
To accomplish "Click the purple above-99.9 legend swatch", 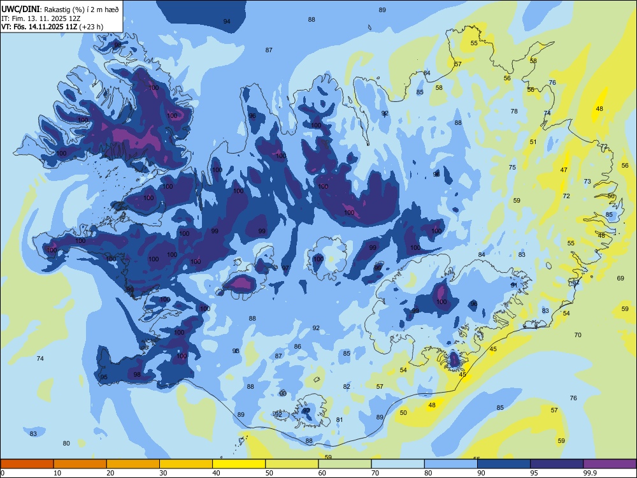I will click(610, 464).
